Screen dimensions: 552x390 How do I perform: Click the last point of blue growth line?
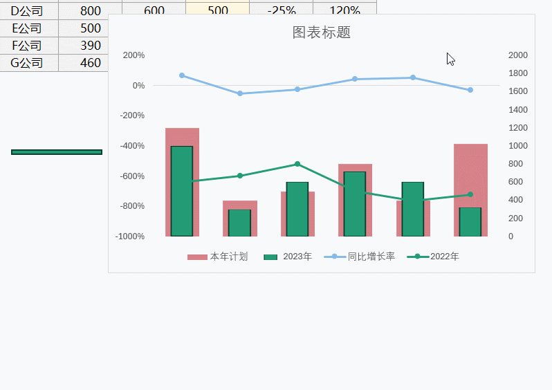(470, 90)
